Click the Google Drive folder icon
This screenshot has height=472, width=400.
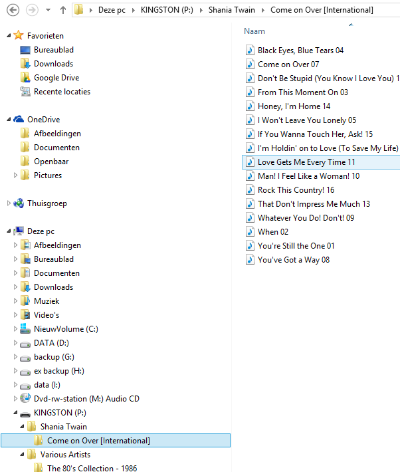(25, 77)
